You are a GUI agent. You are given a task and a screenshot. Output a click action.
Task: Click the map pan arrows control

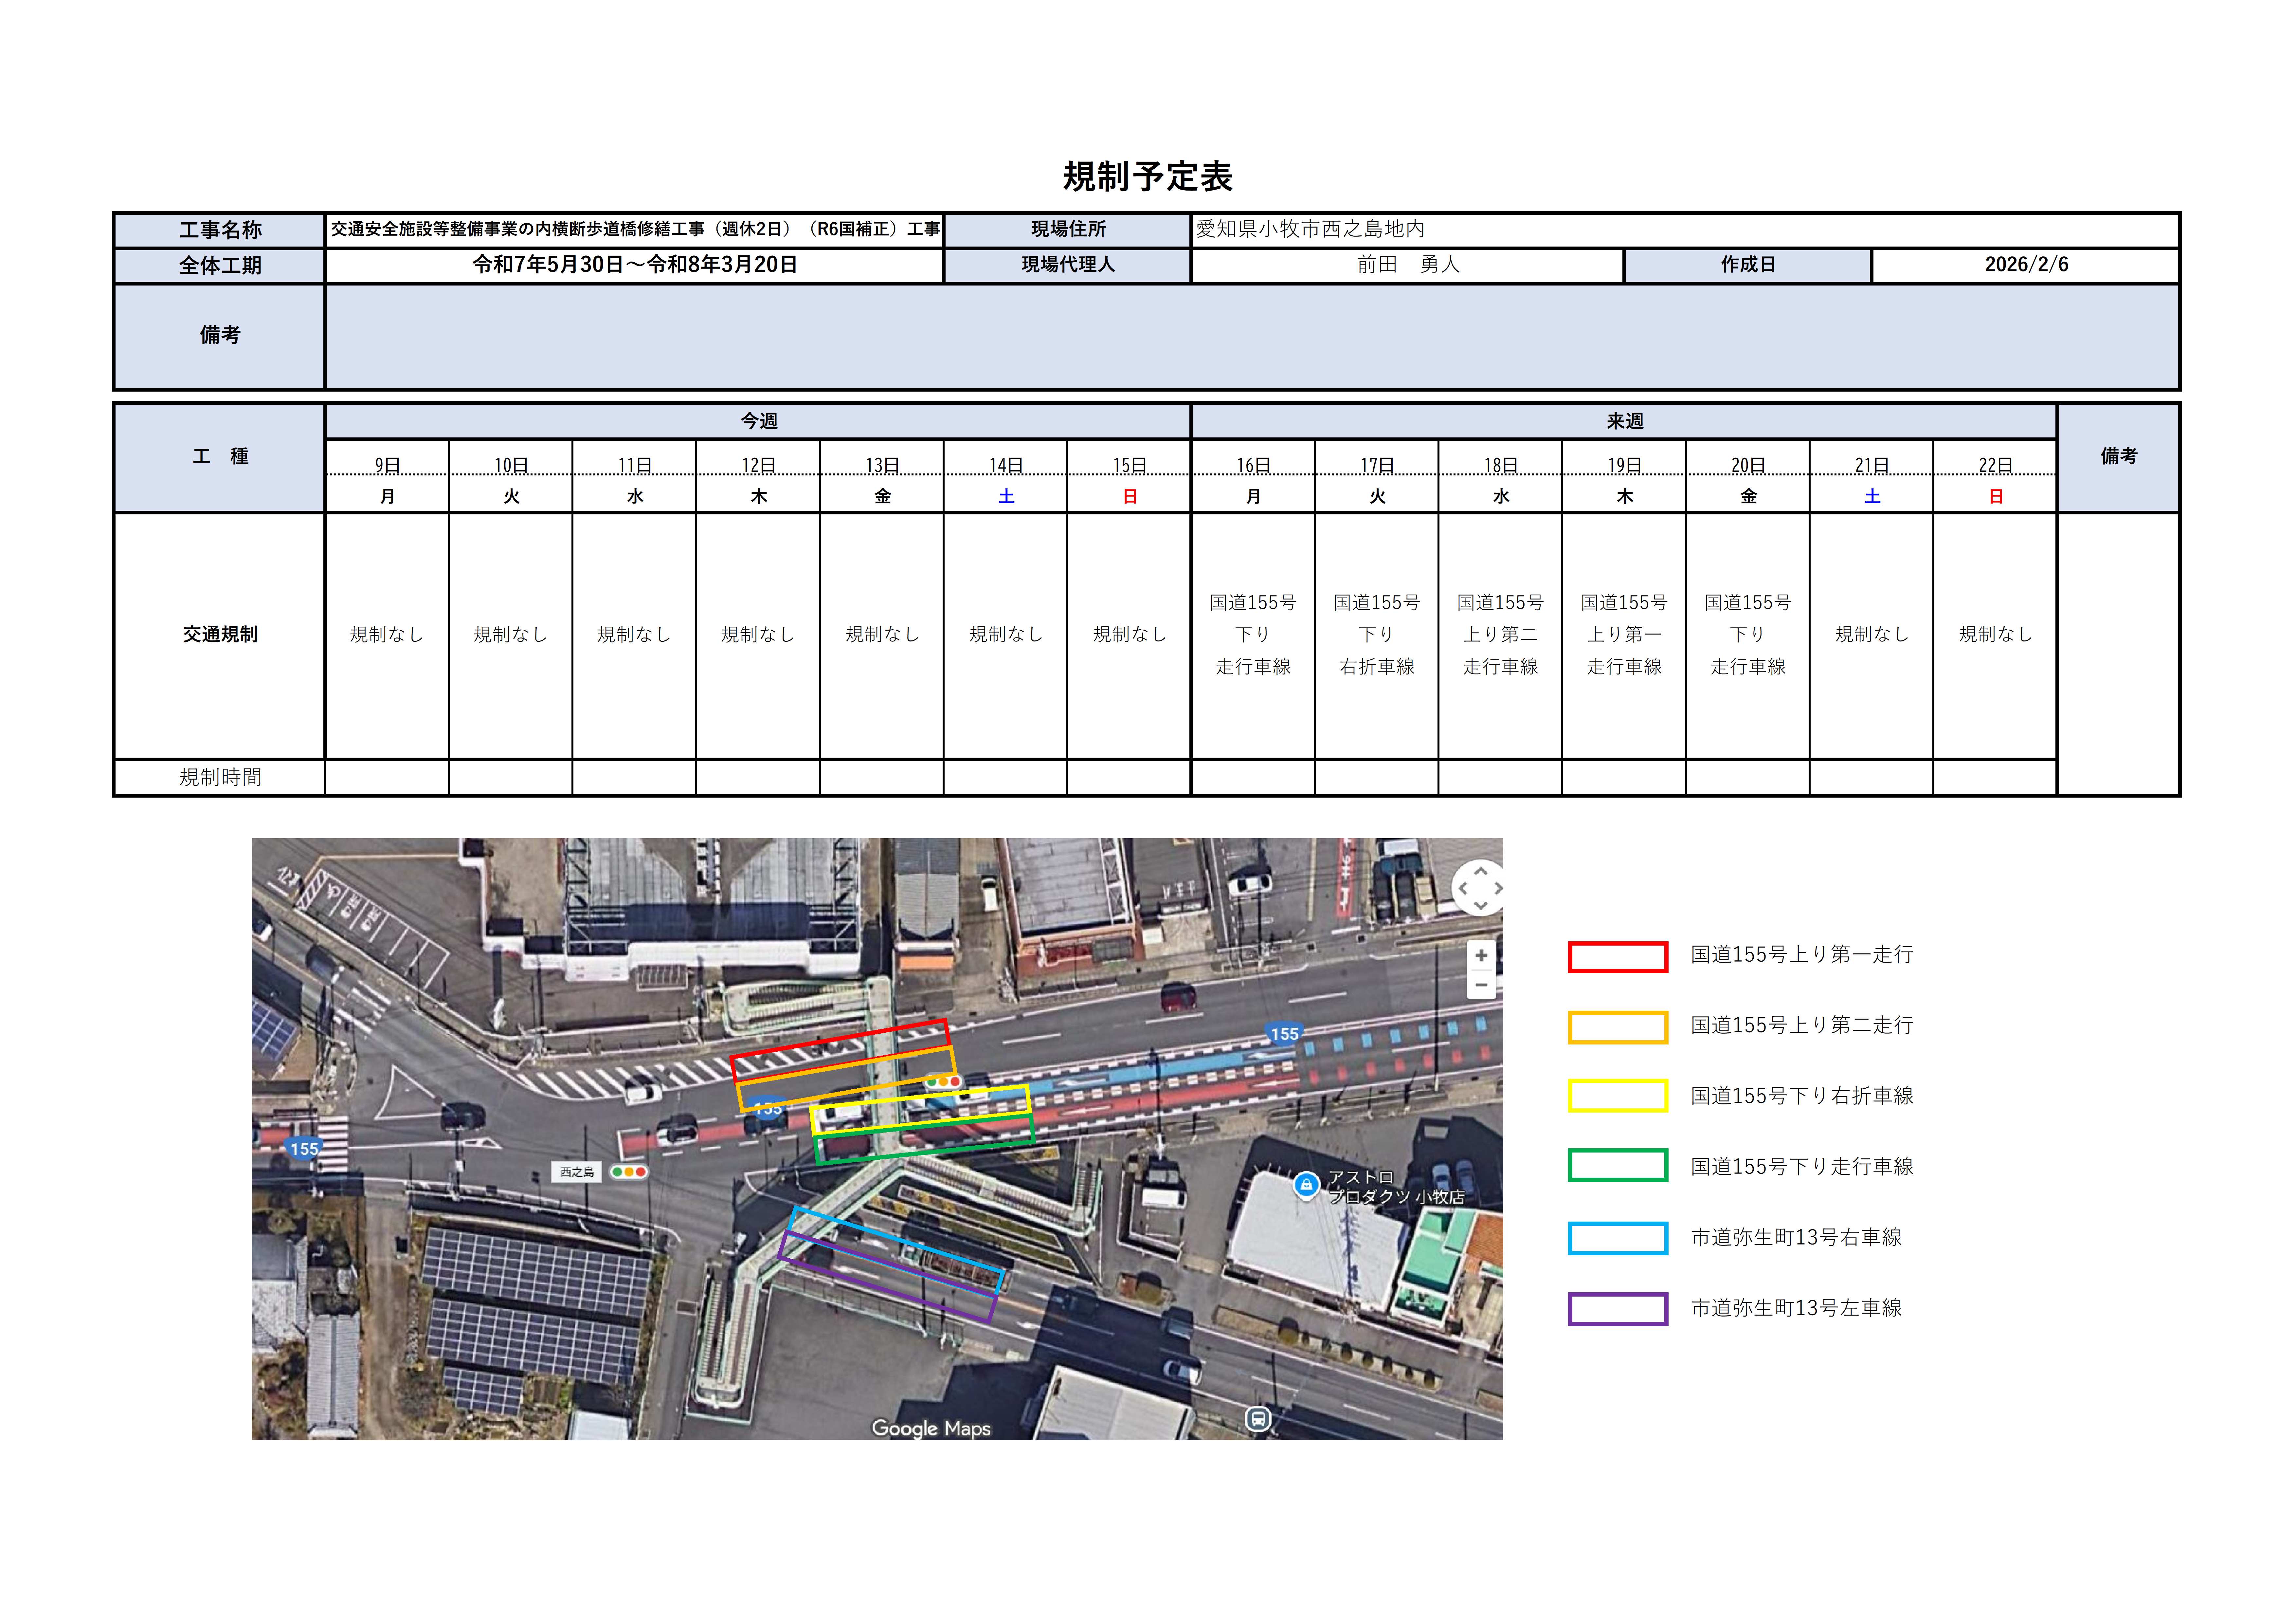(1480, 888)
